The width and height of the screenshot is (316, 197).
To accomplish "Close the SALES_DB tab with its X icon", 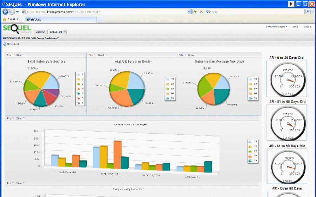I will 65,31.
